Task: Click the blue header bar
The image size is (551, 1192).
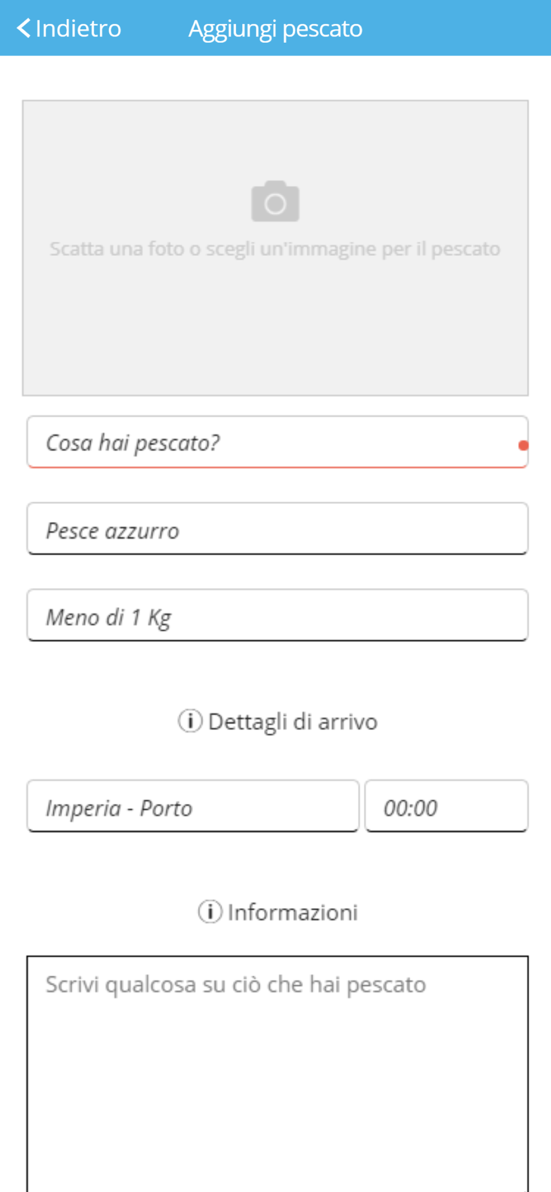Action: pyautogui.click(x=275, y=28)
